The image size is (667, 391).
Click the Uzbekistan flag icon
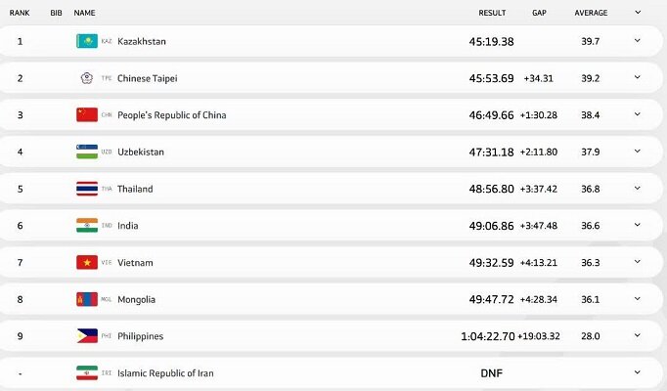pos(86,152)
